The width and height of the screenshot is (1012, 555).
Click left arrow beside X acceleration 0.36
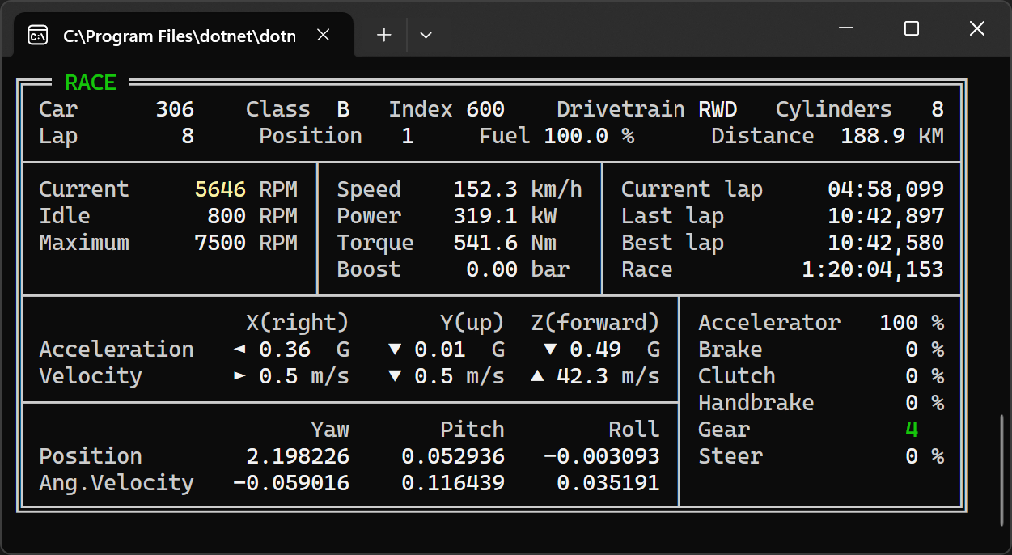tap(239, 350)
